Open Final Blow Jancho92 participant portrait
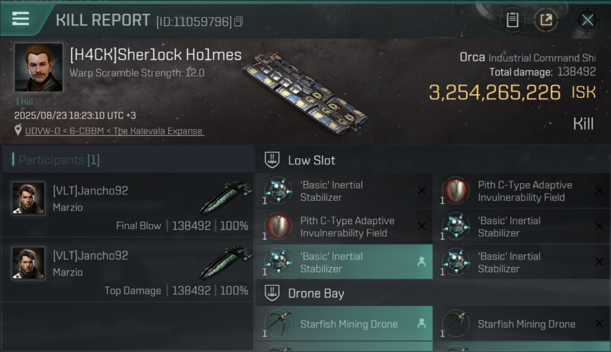611x352 pixels. coord(28,199)
